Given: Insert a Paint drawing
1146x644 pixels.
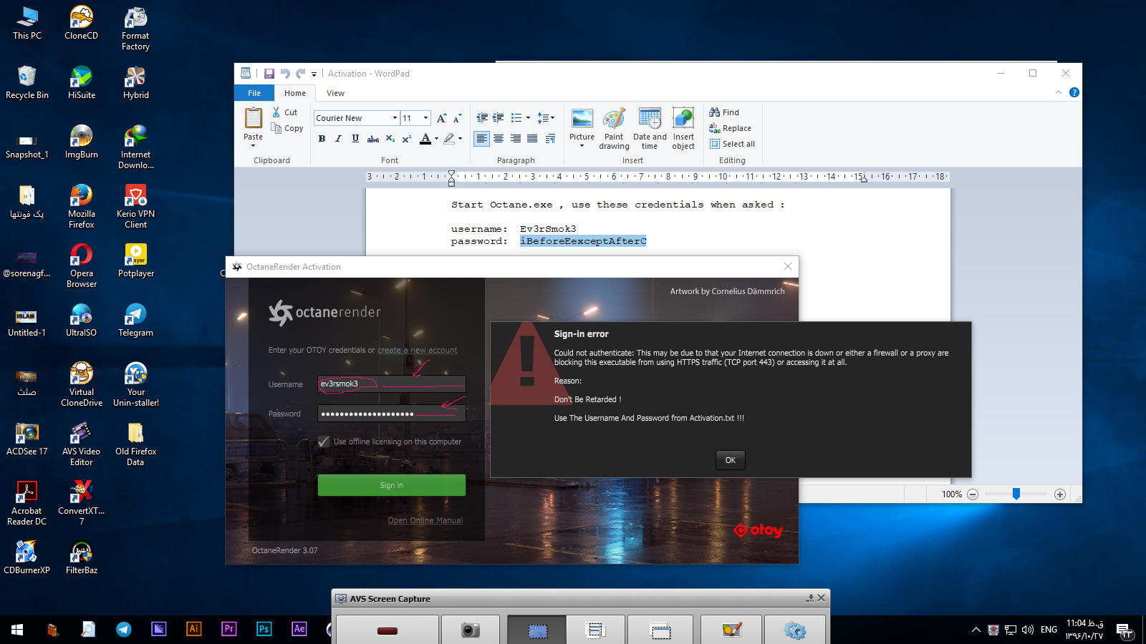Looking at the screenshot, I should pyautogui.click(x=614, y=129).
